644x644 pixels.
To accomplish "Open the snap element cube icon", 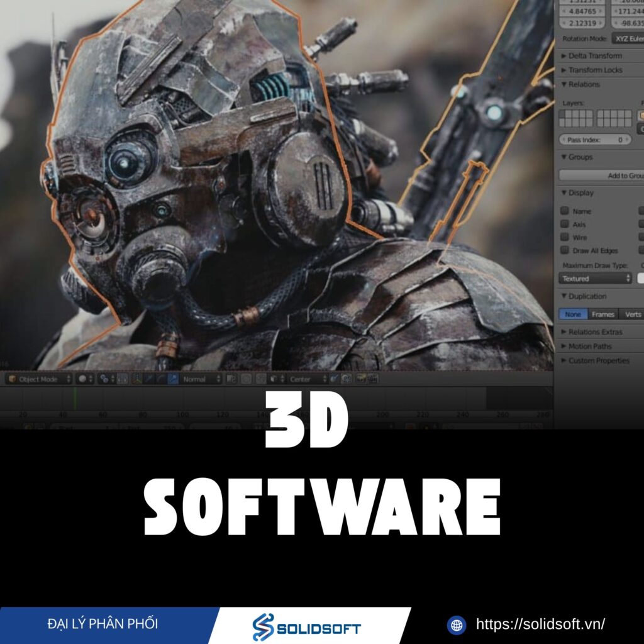I will pos(276,379).
